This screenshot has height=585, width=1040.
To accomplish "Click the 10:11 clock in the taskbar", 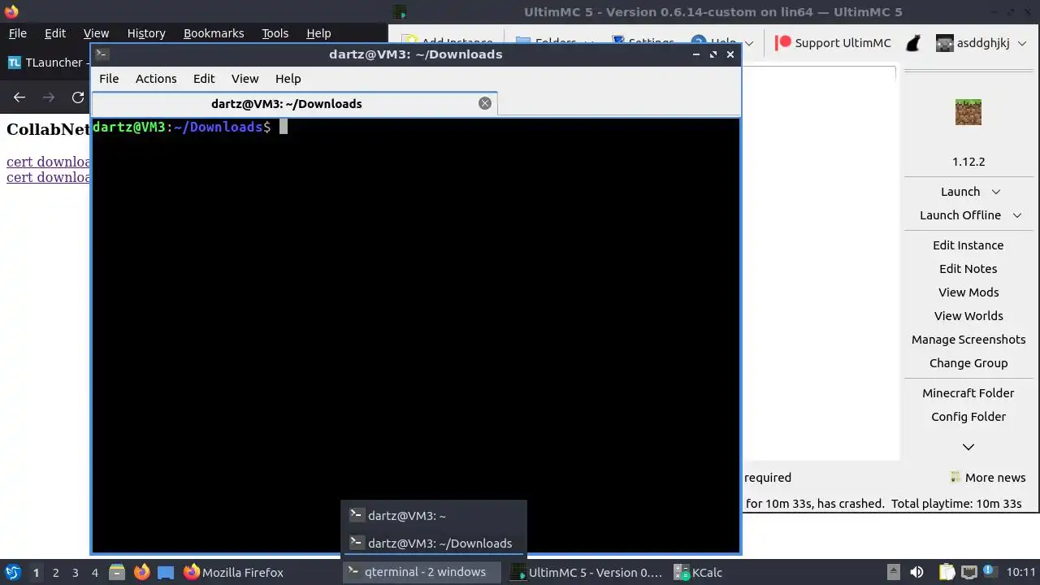I will [1021, 572].
